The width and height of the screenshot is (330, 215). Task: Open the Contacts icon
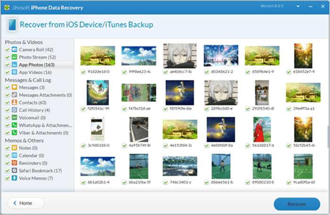click(14, 103)
